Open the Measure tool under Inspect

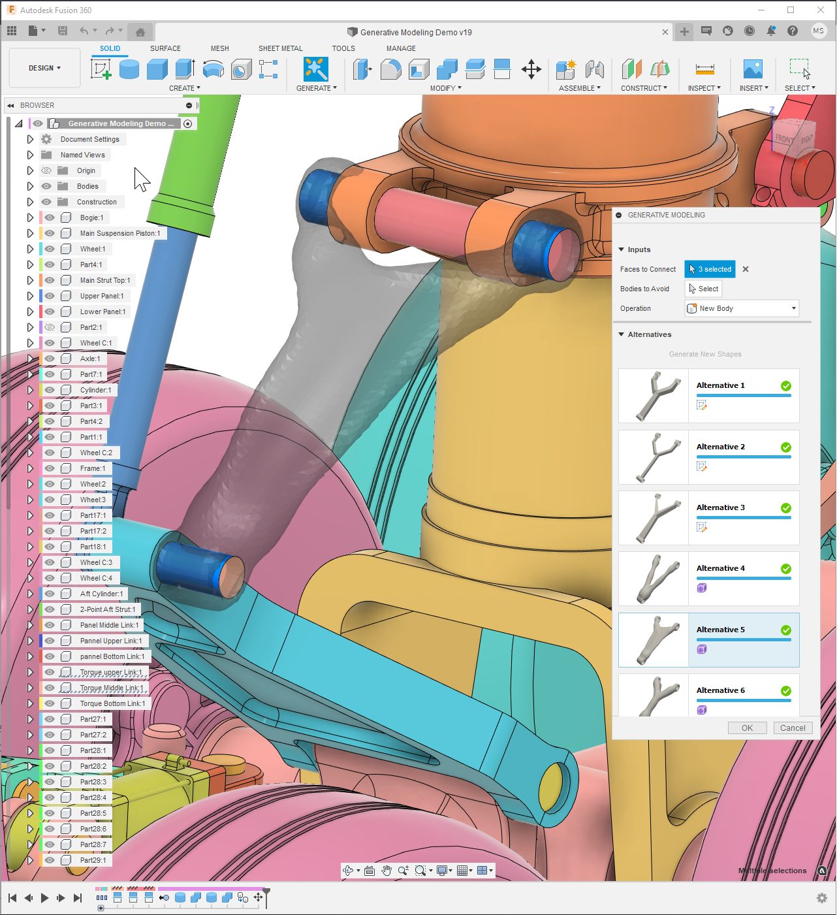pyautogui.click(x=704, y=69)
